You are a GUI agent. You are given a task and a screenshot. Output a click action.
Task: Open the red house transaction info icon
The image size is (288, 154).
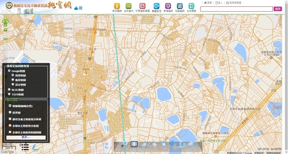[142, 6]
